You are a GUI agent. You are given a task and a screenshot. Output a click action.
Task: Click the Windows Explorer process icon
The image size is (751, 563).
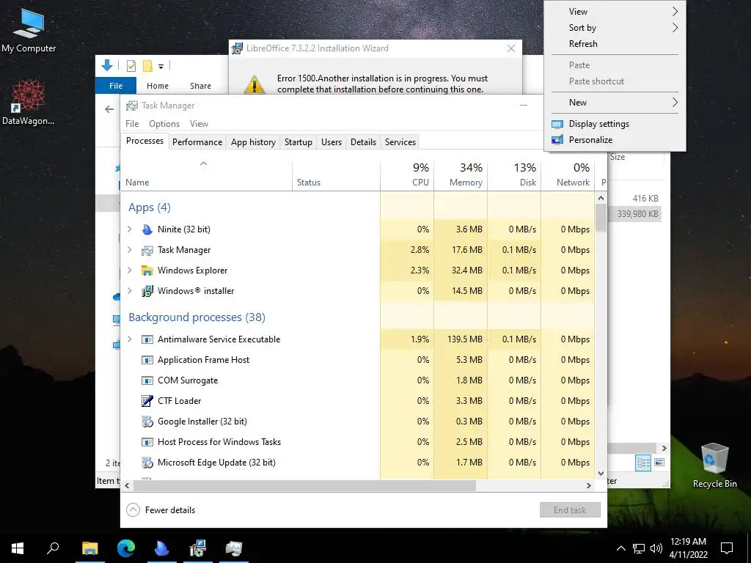[x=147, y=271]
